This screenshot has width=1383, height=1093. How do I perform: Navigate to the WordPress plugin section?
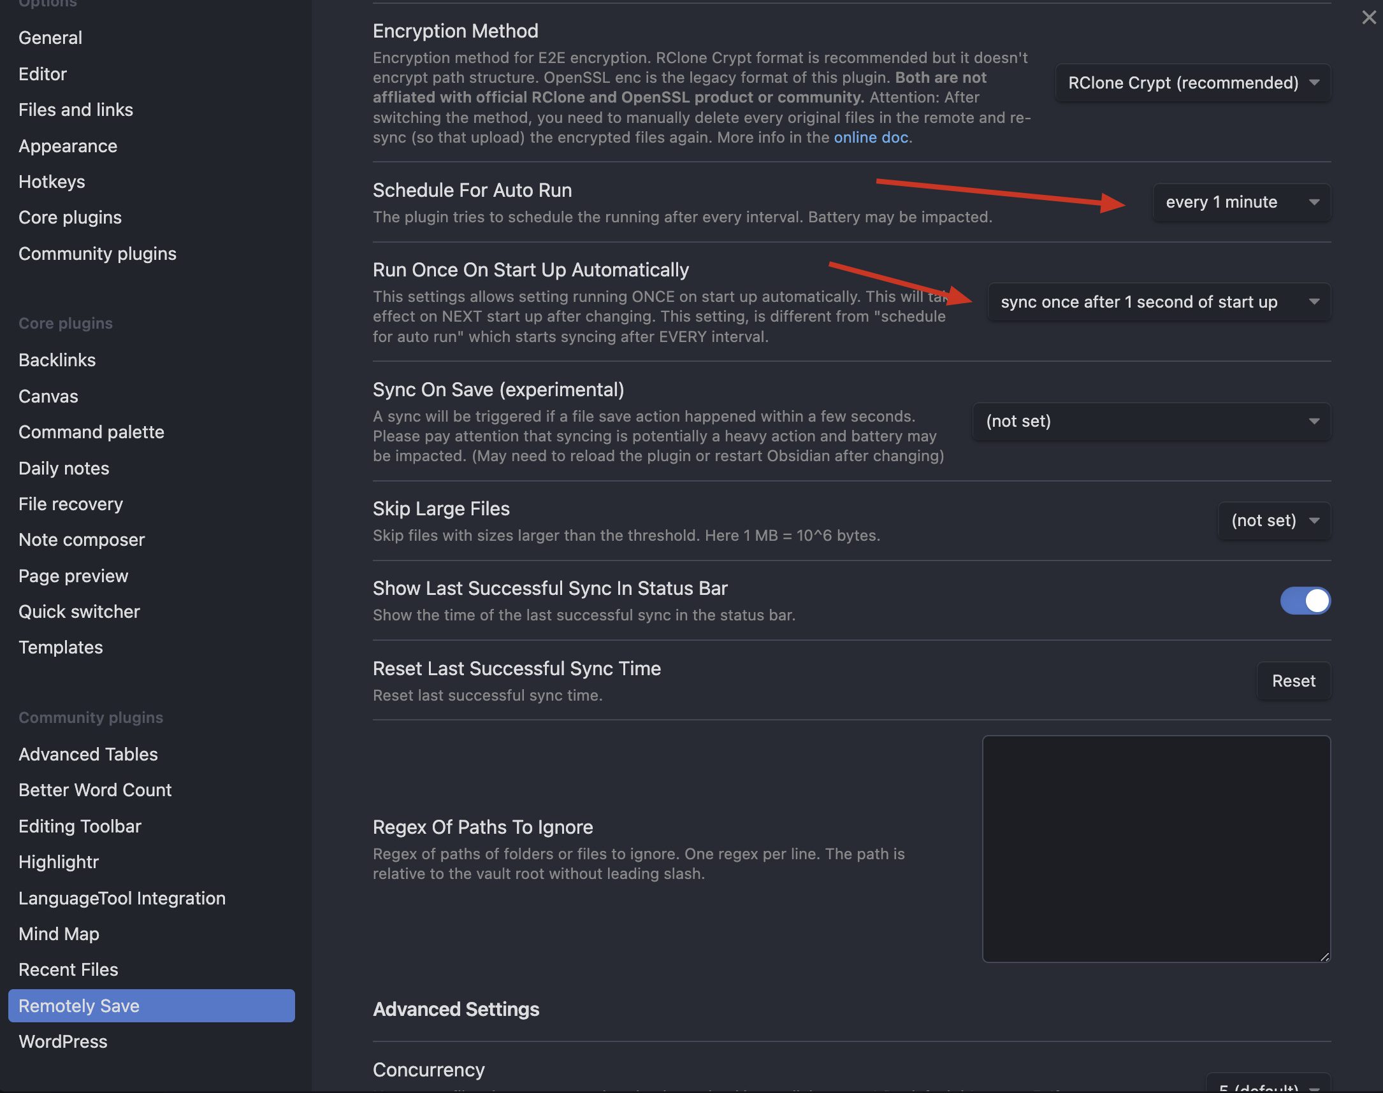62,1041
